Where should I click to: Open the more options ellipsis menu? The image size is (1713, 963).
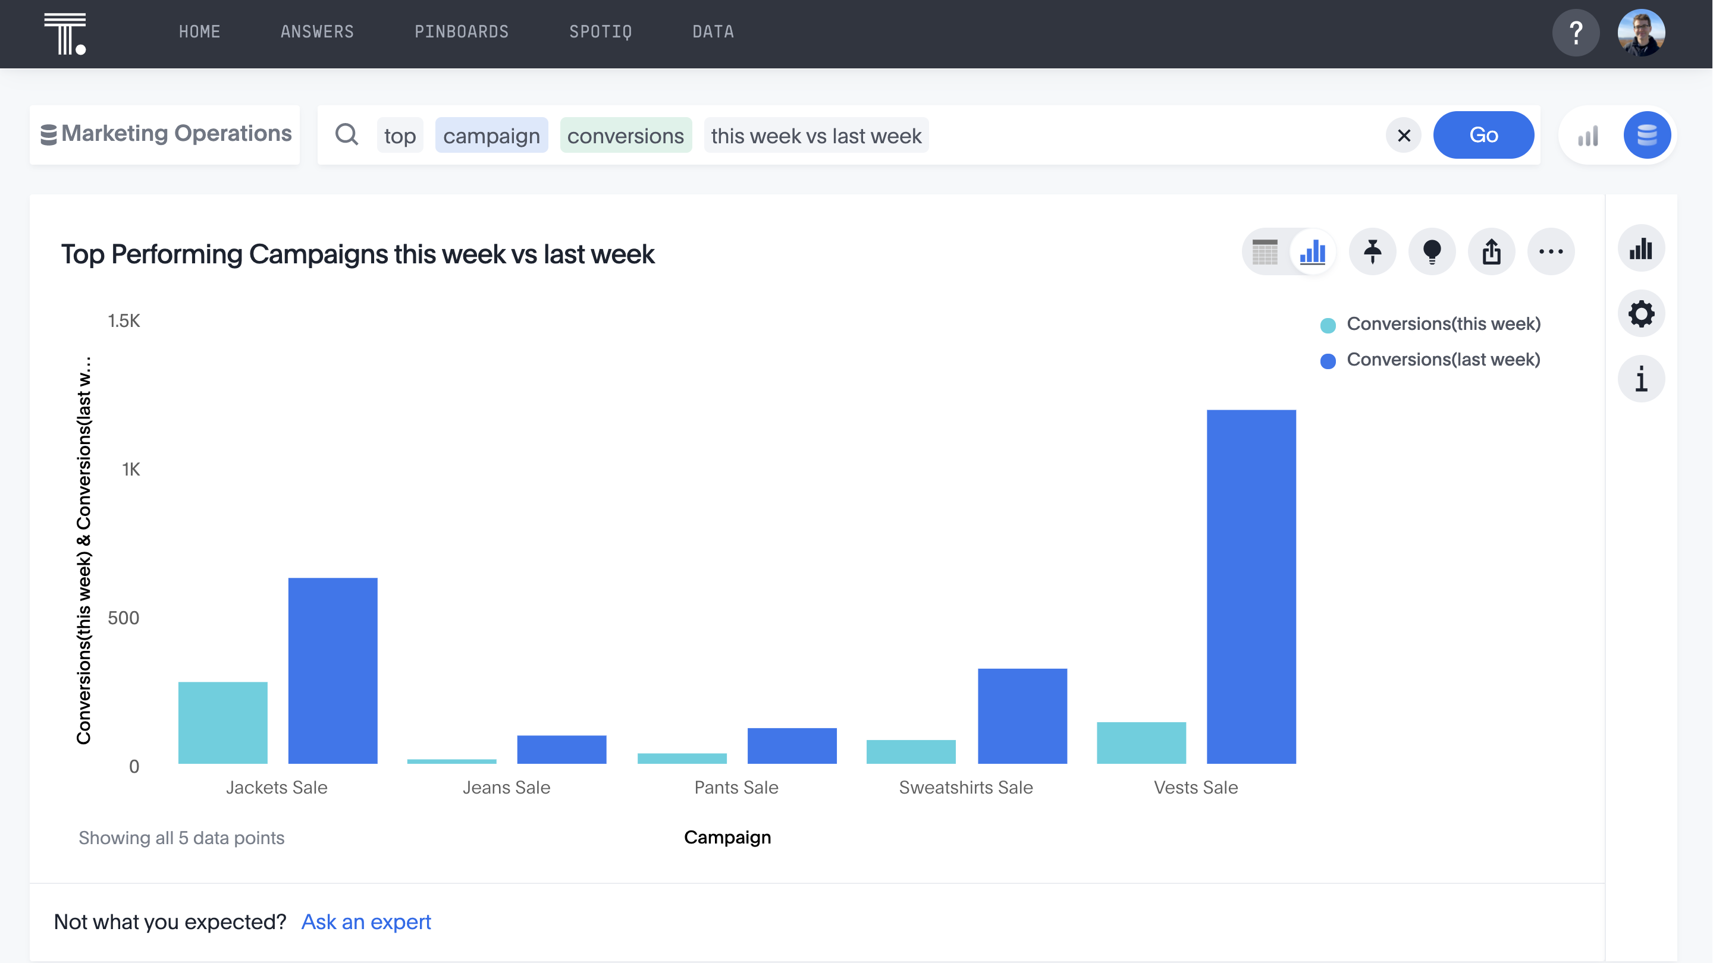1551,252
